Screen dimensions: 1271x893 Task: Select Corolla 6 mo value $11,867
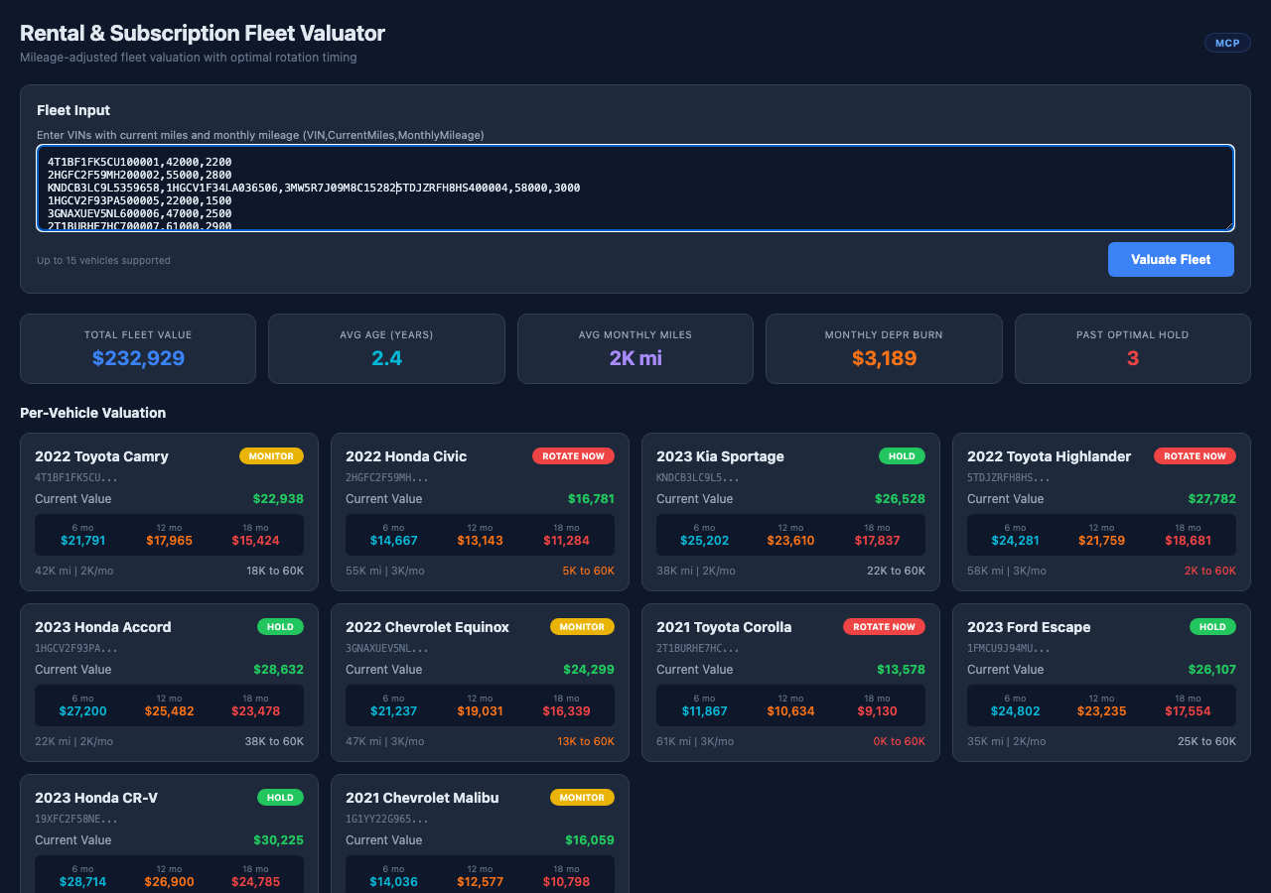coord(704,711)
